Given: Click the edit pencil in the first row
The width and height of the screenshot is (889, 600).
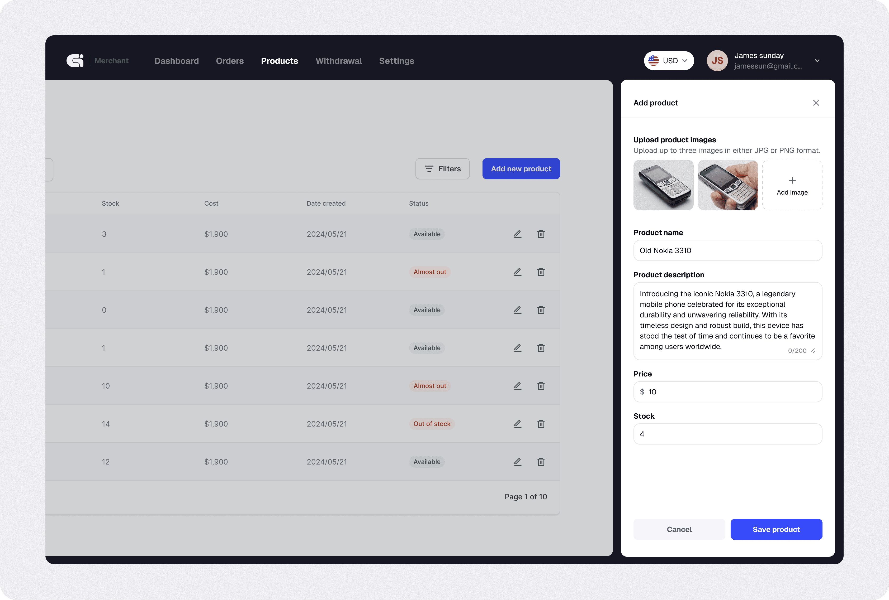Looking at the screenshot, I should 518,234.
